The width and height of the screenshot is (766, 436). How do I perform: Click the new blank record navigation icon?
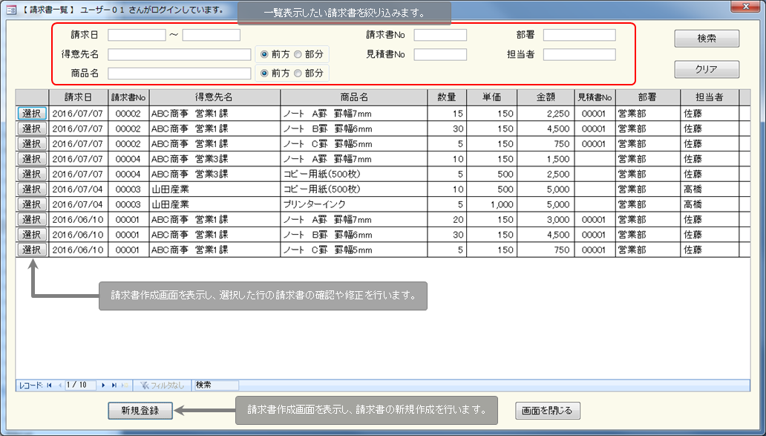(125, 385)
